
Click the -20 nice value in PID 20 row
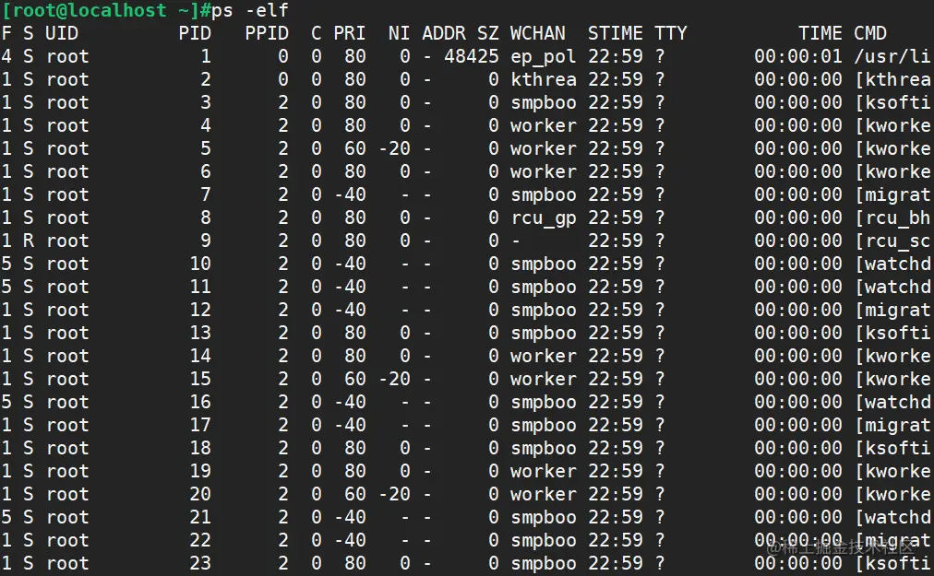[394, 494]
